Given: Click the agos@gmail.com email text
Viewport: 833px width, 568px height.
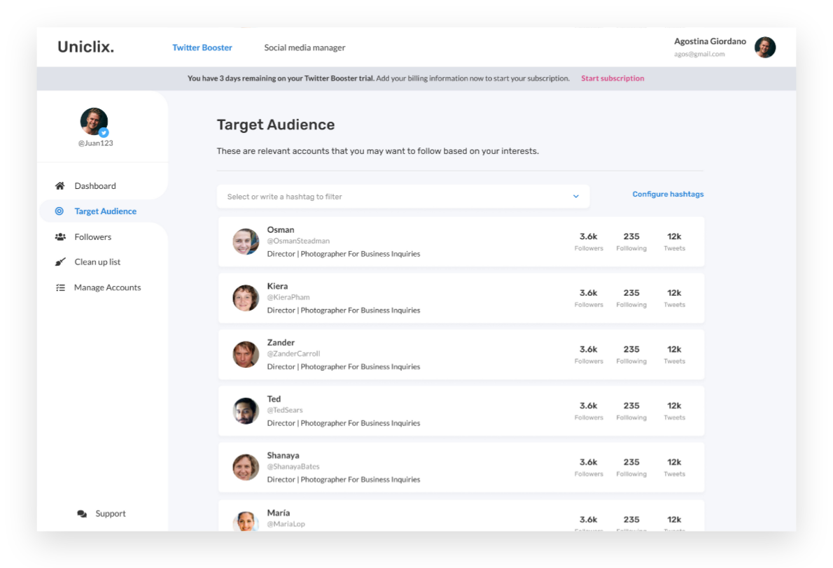Looking at the screenshot, I should [x=699, y=54].
